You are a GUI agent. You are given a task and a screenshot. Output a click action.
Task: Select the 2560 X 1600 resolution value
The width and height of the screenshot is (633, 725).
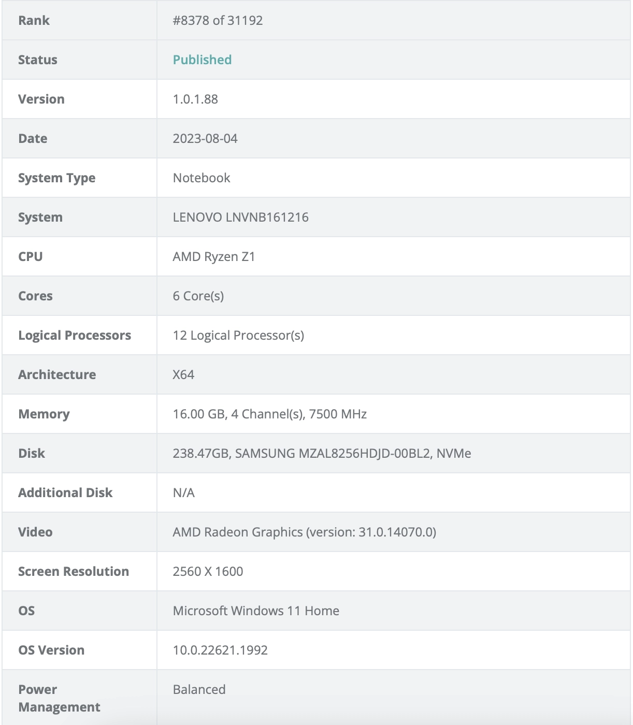(208, 572)
